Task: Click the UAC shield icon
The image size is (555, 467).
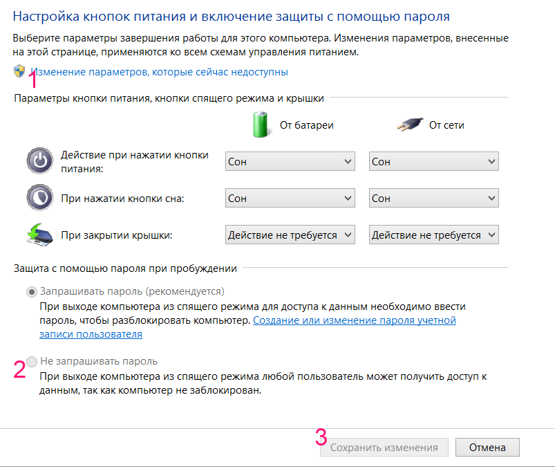Action: pyautogui.click(x=19, y=71)
